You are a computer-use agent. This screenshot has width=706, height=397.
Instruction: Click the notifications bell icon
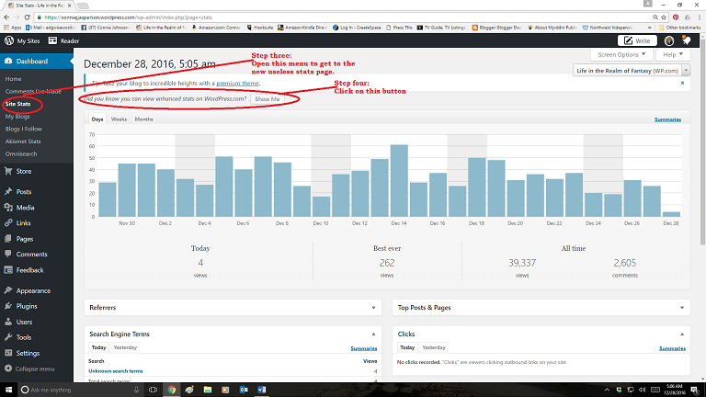pyautogui.click(x=685, y=40)
